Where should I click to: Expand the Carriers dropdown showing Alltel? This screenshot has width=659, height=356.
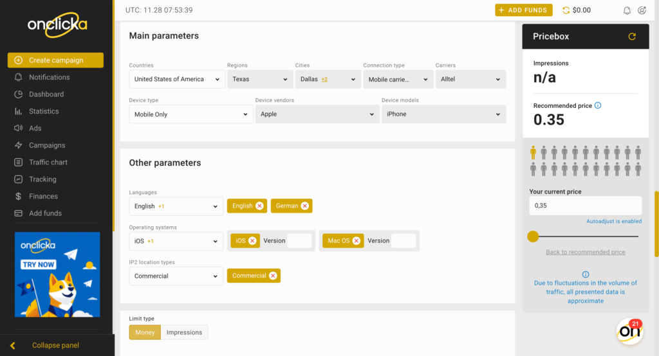tap(470, 79)
